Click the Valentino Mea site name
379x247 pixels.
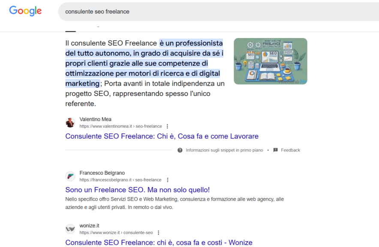click(96, 119)
